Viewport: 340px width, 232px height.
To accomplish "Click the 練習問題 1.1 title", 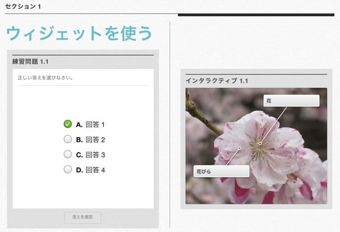I will [x=30, y=61].
